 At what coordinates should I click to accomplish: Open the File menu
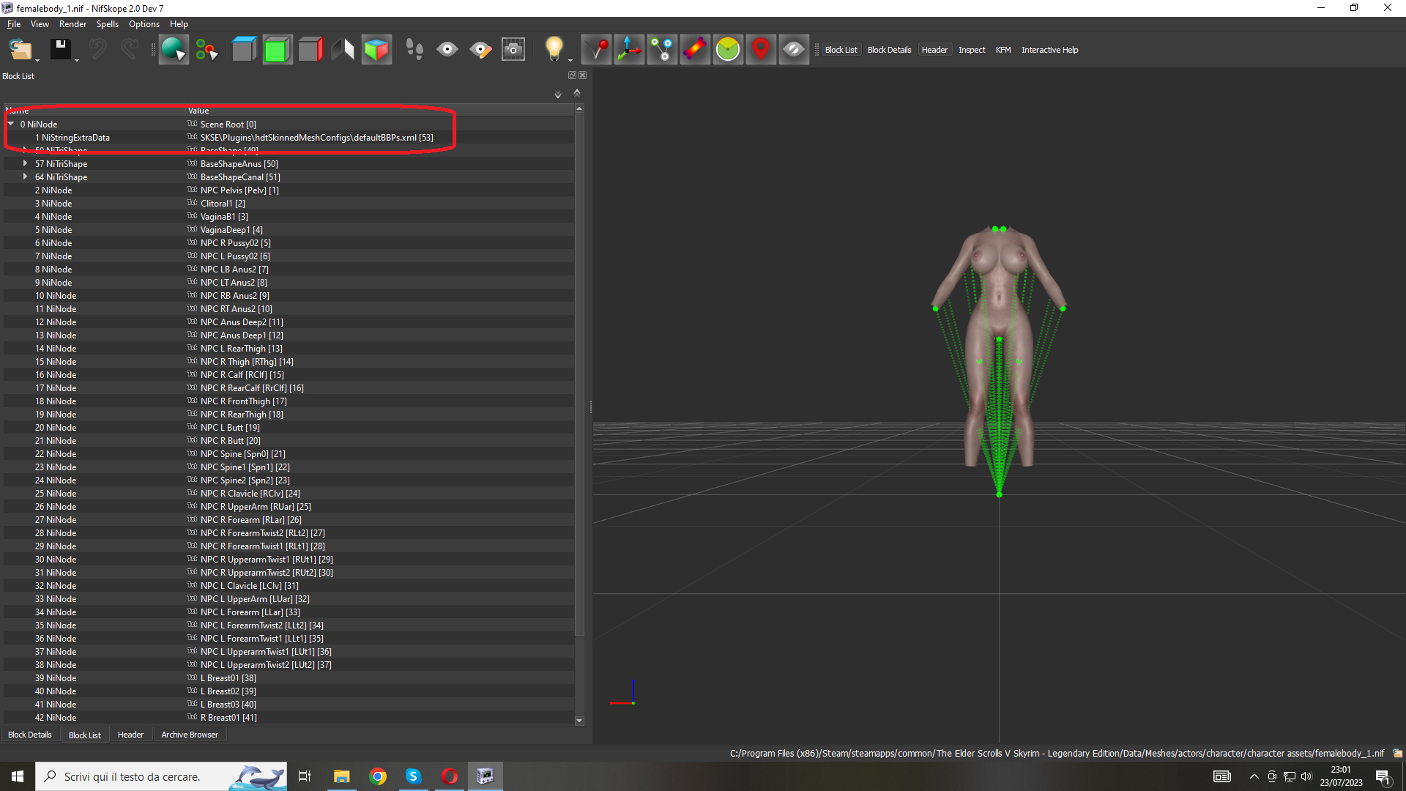click(14, 24)
